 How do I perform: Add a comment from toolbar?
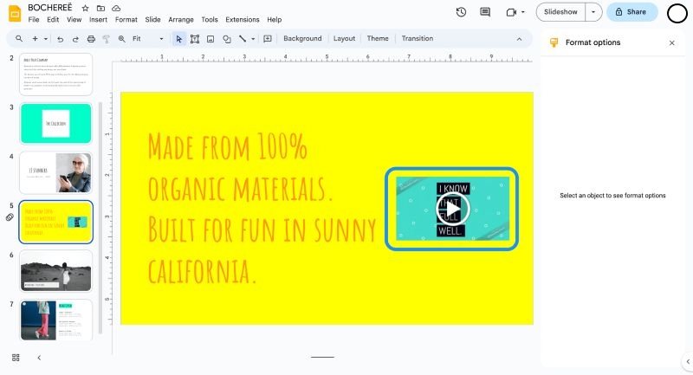coord(268,39)
